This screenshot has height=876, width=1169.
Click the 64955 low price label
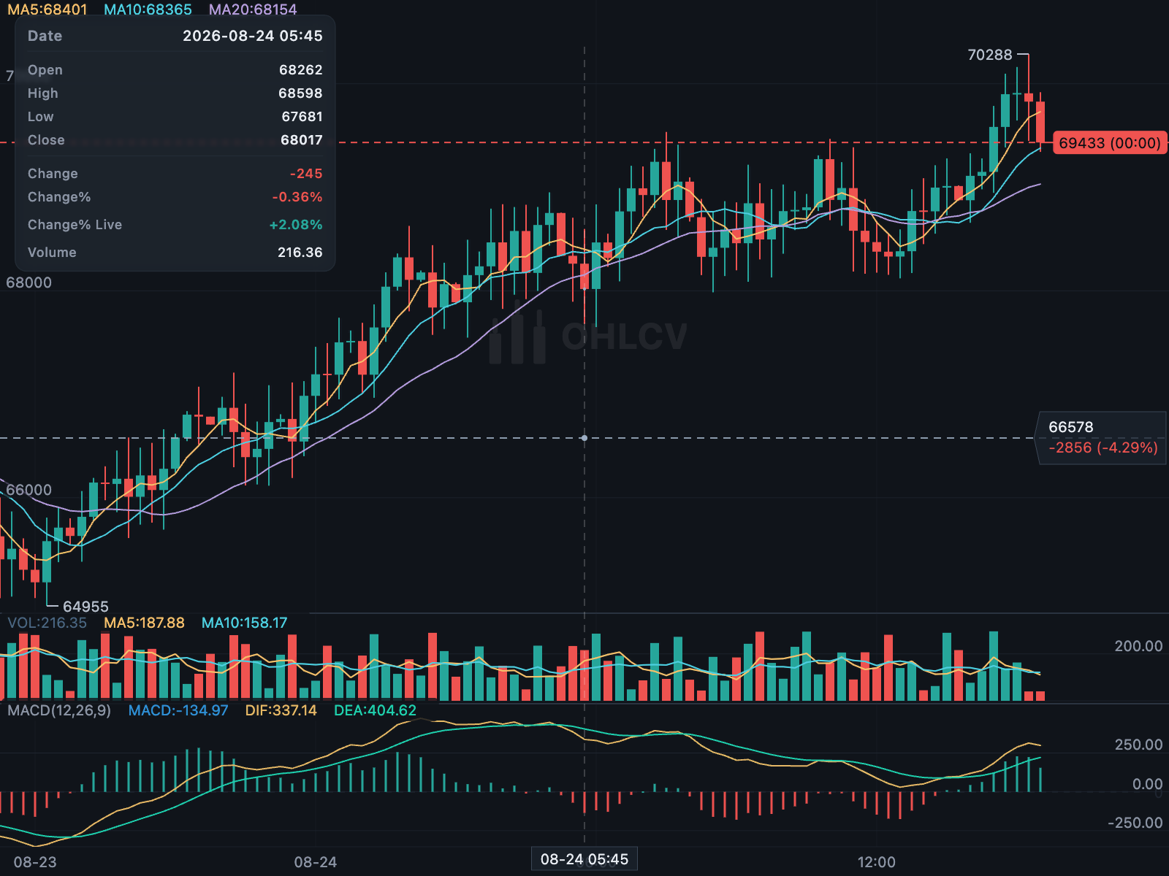point(85,607)
